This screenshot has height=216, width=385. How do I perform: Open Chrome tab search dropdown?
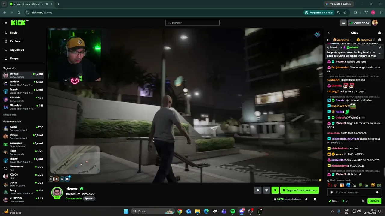4,4
